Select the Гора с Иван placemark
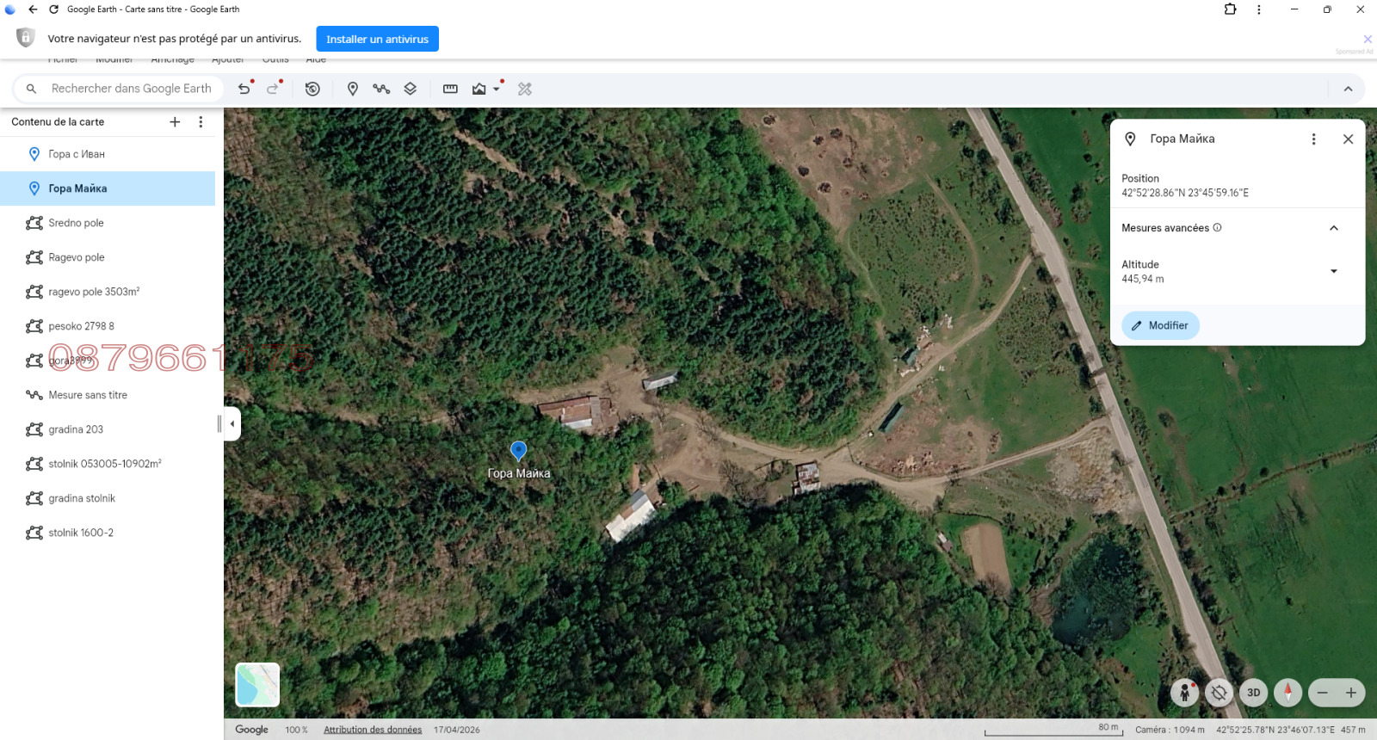The height and width of the screenshot is (740, 1377). (108, 154)
